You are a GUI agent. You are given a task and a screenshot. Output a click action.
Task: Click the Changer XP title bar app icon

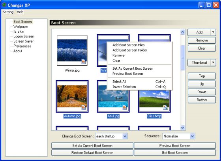click(4, 5)
